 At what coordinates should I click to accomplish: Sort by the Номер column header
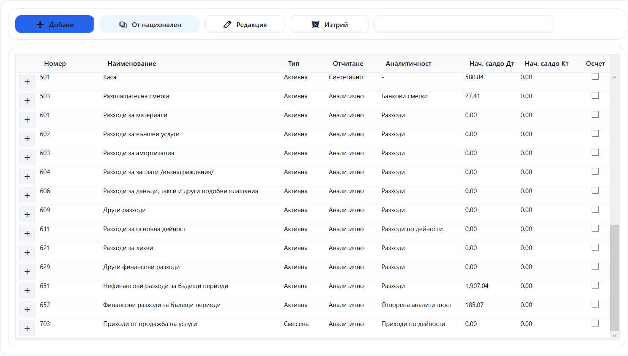click(55, 64)
